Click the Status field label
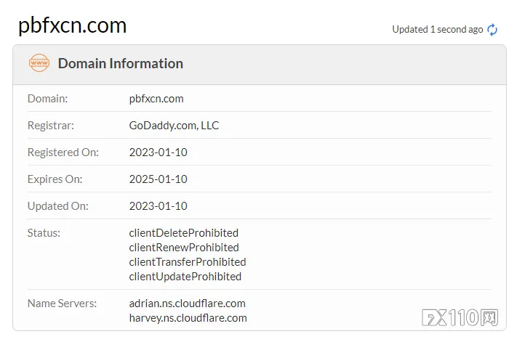The image size is (517, 342). tap(44, 233)
